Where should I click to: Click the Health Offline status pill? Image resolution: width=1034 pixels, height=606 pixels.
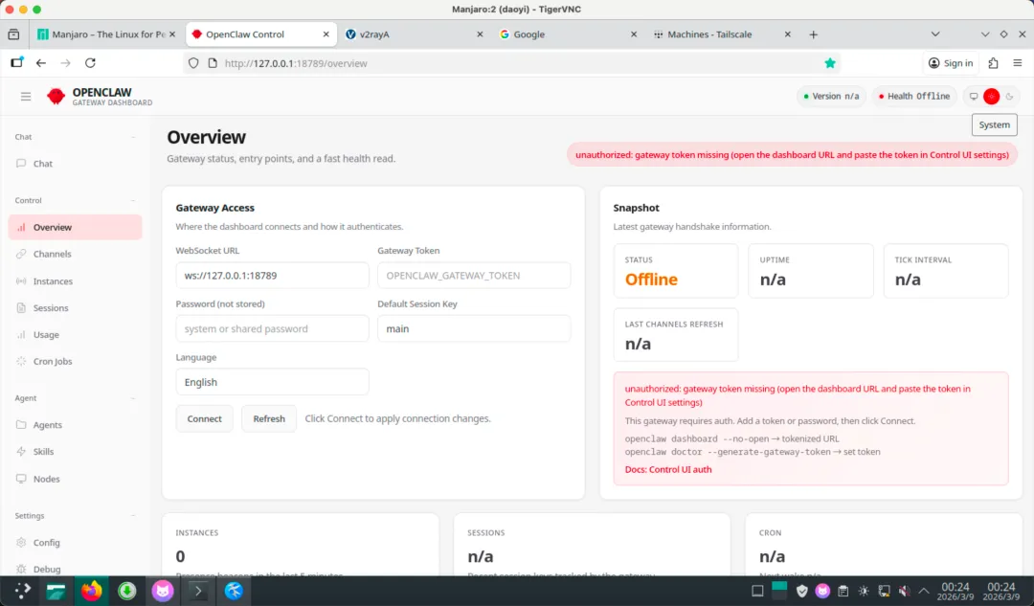(914, 97)
